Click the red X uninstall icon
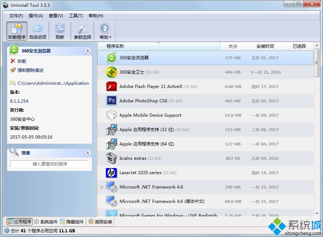This screenshot has width=323, height=237. [x=13, y=61]
